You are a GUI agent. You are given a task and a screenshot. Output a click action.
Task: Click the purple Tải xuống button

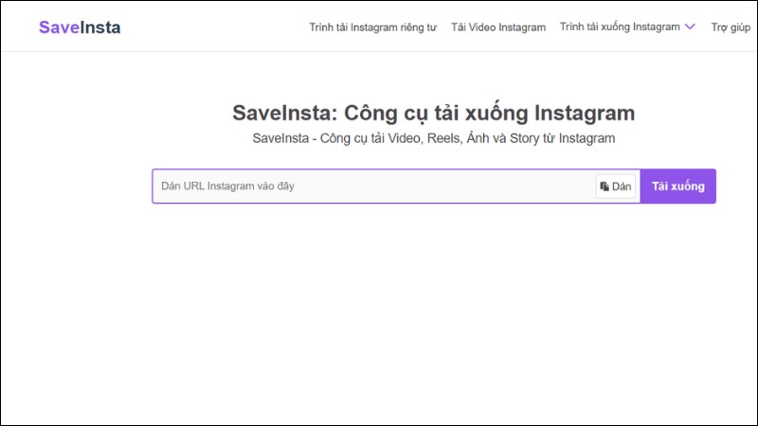click(677, 186)
